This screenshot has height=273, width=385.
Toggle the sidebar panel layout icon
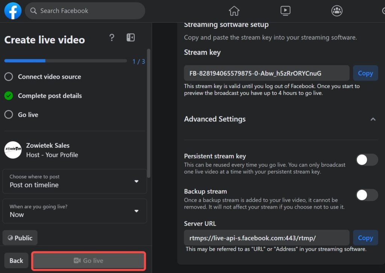click(130, 38)
